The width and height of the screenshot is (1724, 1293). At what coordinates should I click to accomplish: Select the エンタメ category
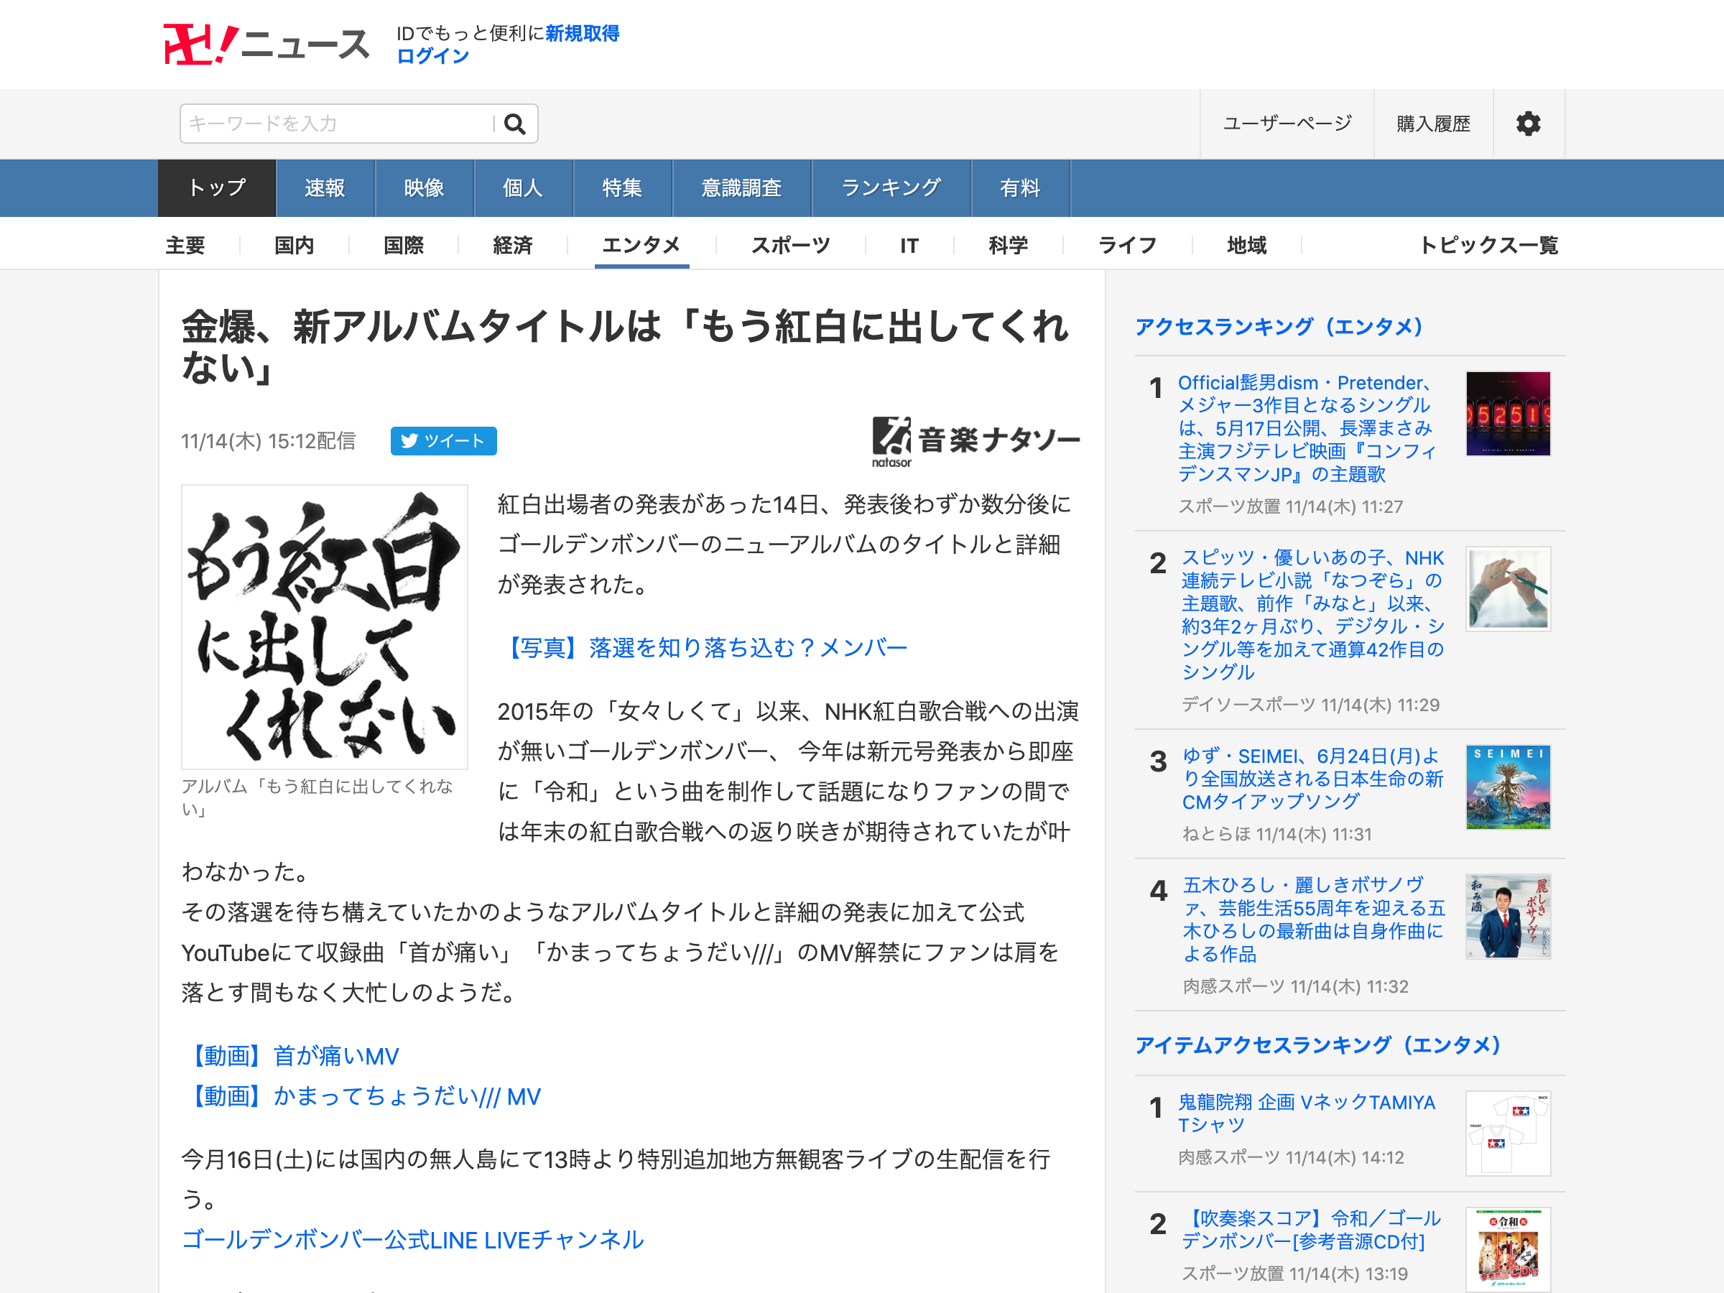[641, 246]
